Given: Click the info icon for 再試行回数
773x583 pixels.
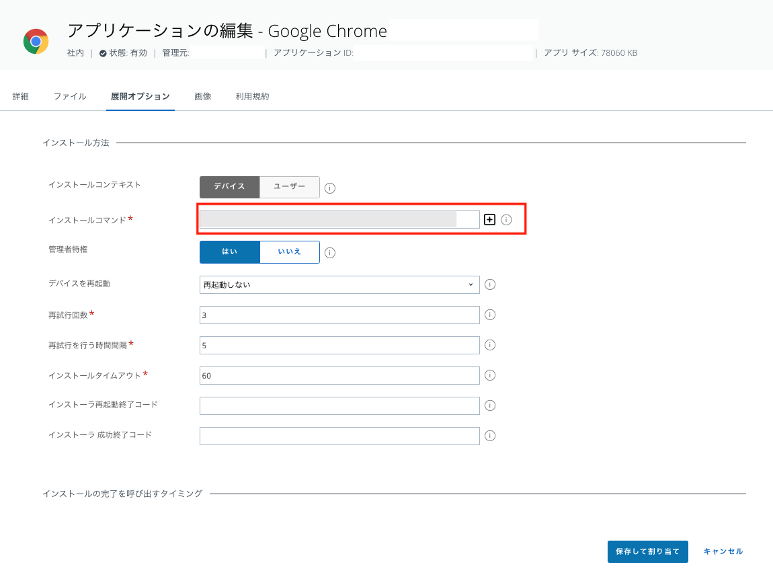Looking at the screenshot, I should coord(489,315).
